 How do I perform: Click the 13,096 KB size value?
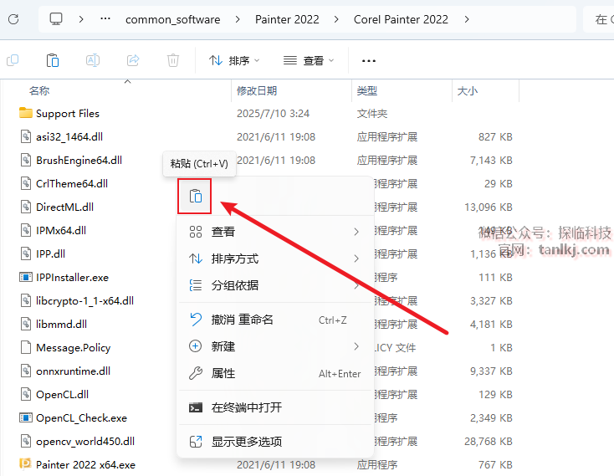(x=489, y=207)
